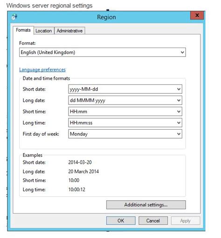221x238 pixels.
Task: Expand the Short date format dropdown
Action: point(125,89)
